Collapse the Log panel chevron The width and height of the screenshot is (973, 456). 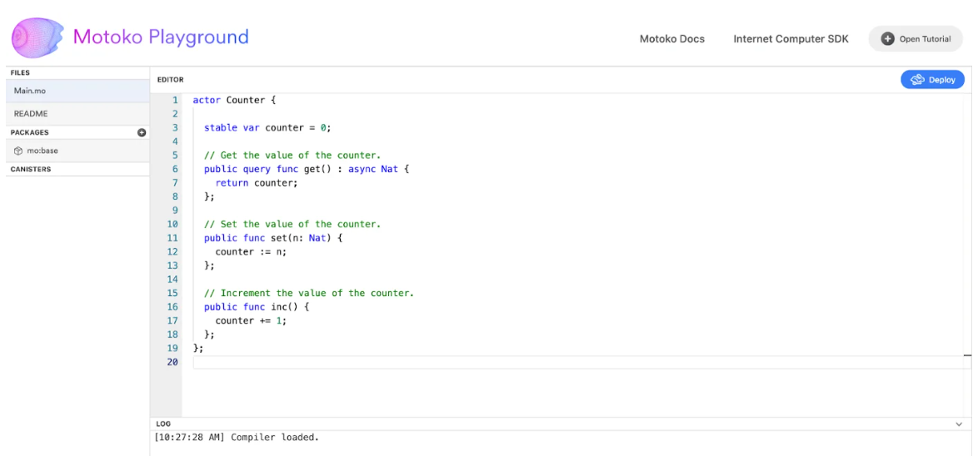pyautogui.click(x=960, y=424)
